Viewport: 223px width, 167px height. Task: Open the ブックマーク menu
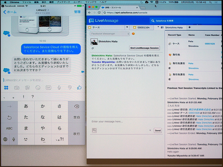click(x=64, y=2)
